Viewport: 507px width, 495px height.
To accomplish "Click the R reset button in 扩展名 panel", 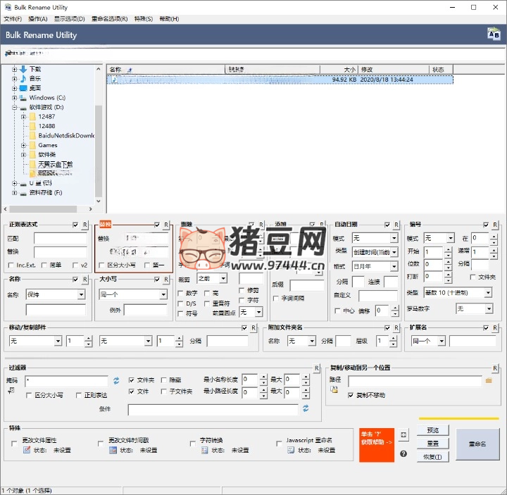I will [x=495, y=328].
